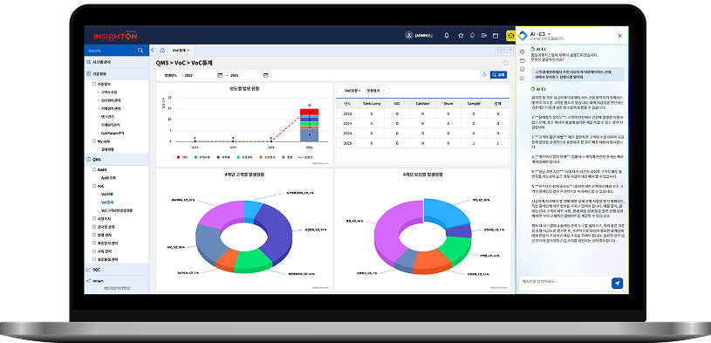Click the star icon in the top header

pyautogui.click(x=461, y=36)
